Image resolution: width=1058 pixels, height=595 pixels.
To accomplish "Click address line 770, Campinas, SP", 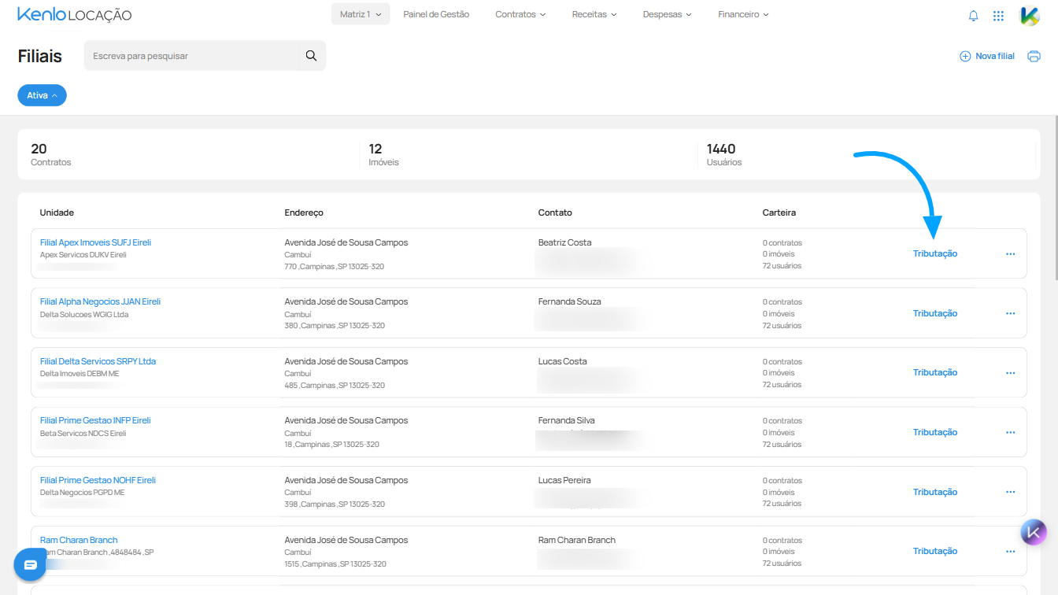I will [335, 267].
